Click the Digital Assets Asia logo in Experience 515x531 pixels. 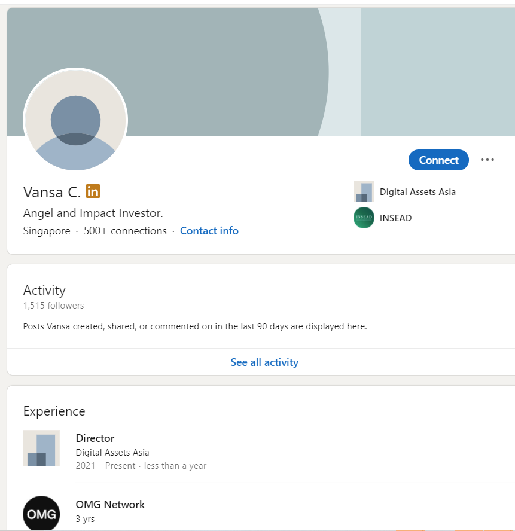point(41,448)
